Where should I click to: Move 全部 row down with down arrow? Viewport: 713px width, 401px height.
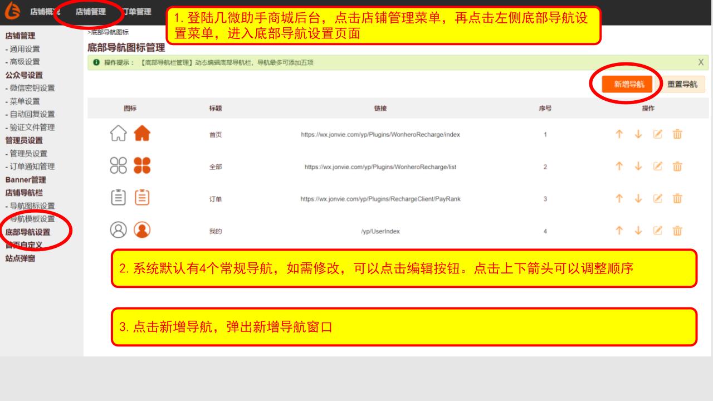(x=638, y=167)
